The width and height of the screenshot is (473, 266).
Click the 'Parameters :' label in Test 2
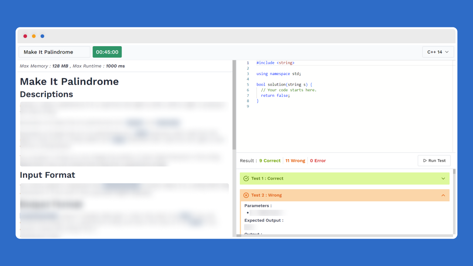[258, 206]
